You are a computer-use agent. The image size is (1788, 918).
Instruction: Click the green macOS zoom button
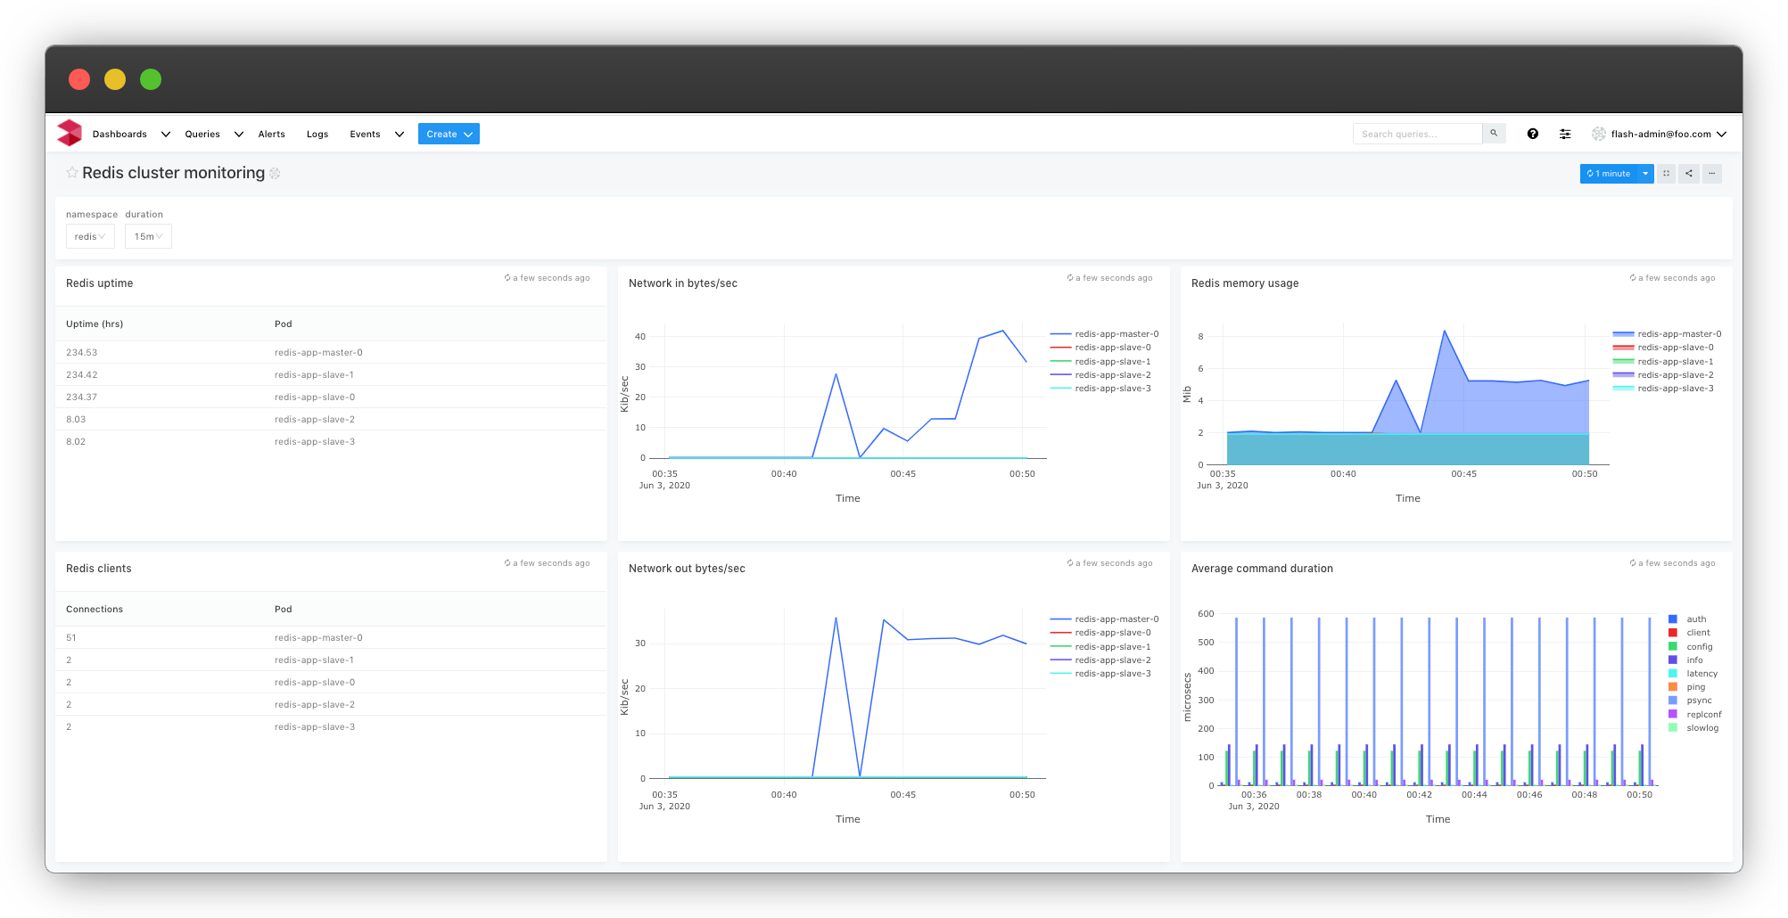pos(151,79)
